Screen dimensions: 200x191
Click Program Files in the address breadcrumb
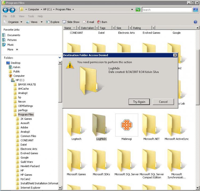click(x=63, y=9)
